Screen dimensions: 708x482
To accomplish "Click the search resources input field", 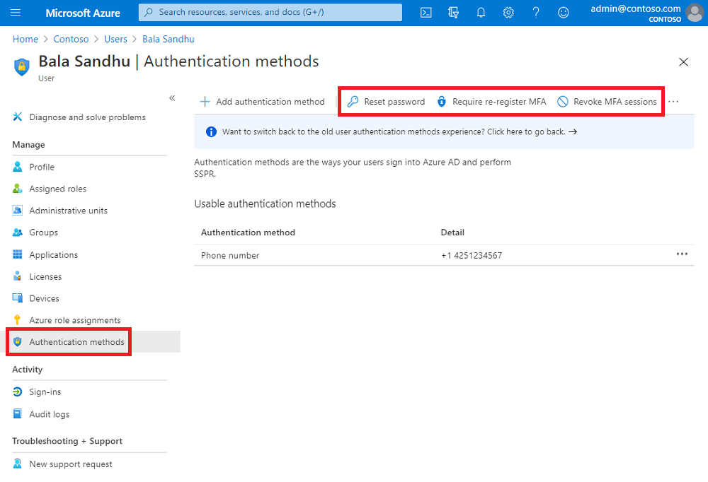I will (x=269, y=12).
